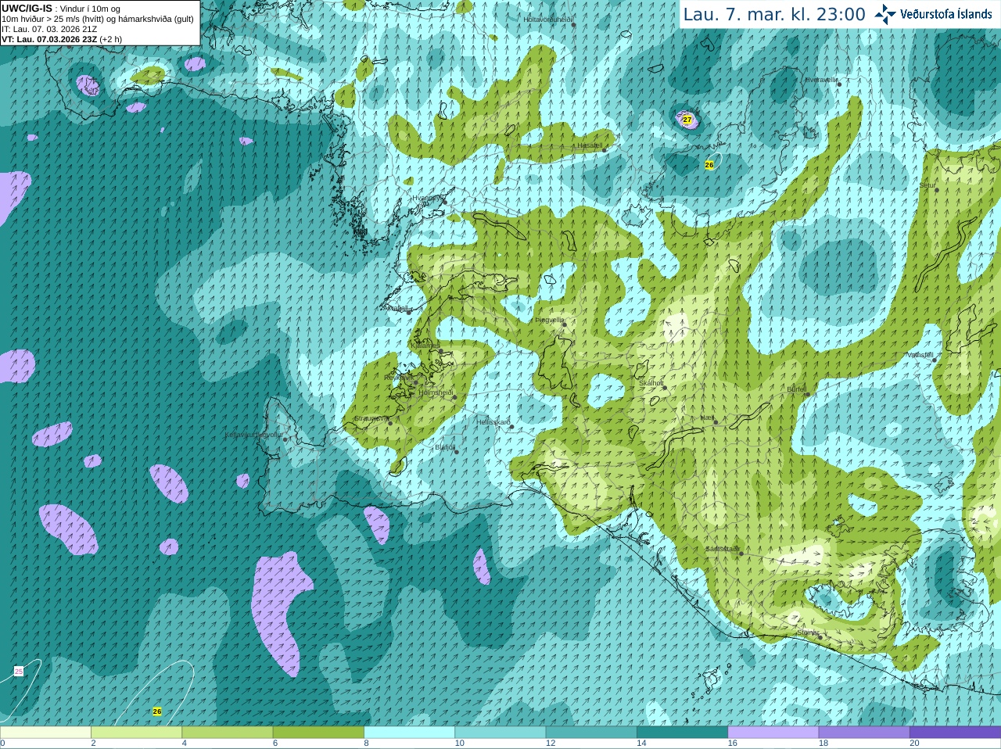
Task: Click the Hellisskarð station label
Action: click(493, 422)
